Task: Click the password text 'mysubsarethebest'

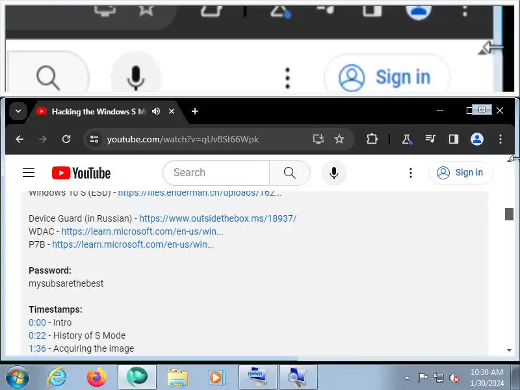Action: point(66,283)
